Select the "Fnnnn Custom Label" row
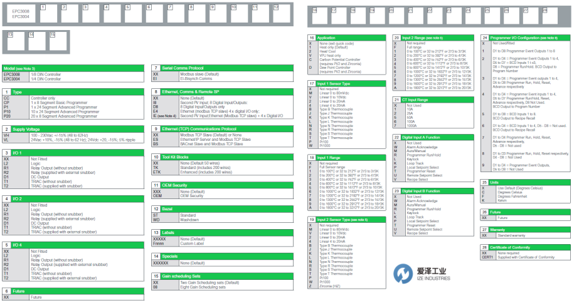 click(222, 244)
